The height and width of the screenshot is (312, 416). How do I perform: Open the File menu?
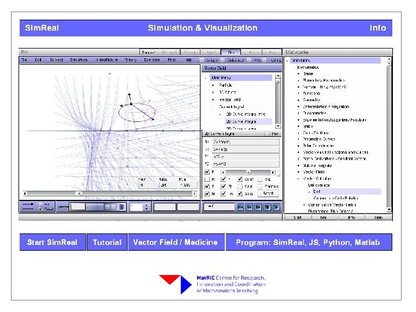[24, 60]
